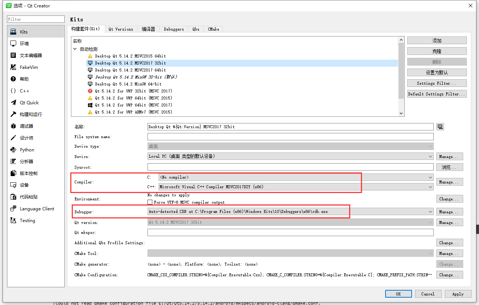Click the File system name field
Screen dimensions: 479x305
pyautogui.click(x=290, y=137)
